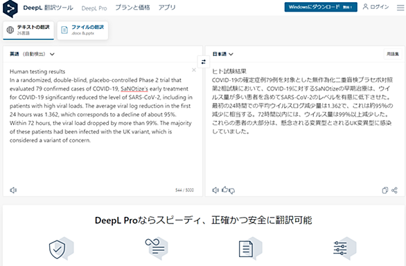
Task: Open the hamburger menu
Action: (x=400, y=8)
